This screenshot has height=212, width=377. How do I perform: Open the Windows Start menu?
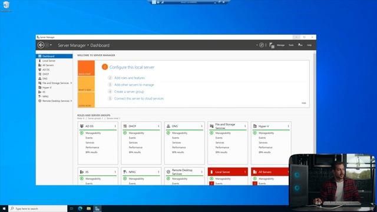pos(4,208)
